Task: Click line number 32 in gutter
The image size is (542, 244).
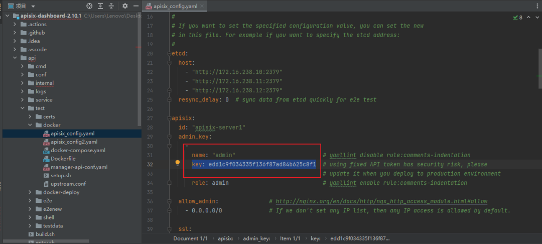Action: tap(150, 164)
